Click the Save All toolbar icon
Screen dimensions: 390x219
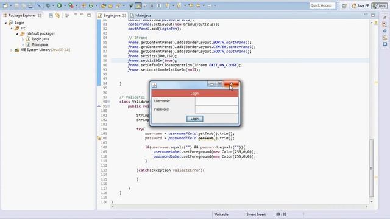23,5
